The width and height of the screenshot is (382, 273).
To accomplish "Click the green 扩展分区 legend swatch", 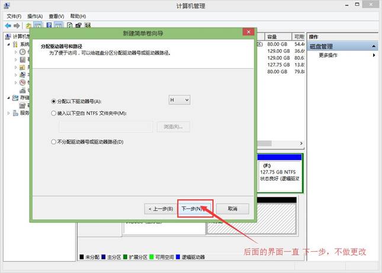I will (x=125, y=256).
